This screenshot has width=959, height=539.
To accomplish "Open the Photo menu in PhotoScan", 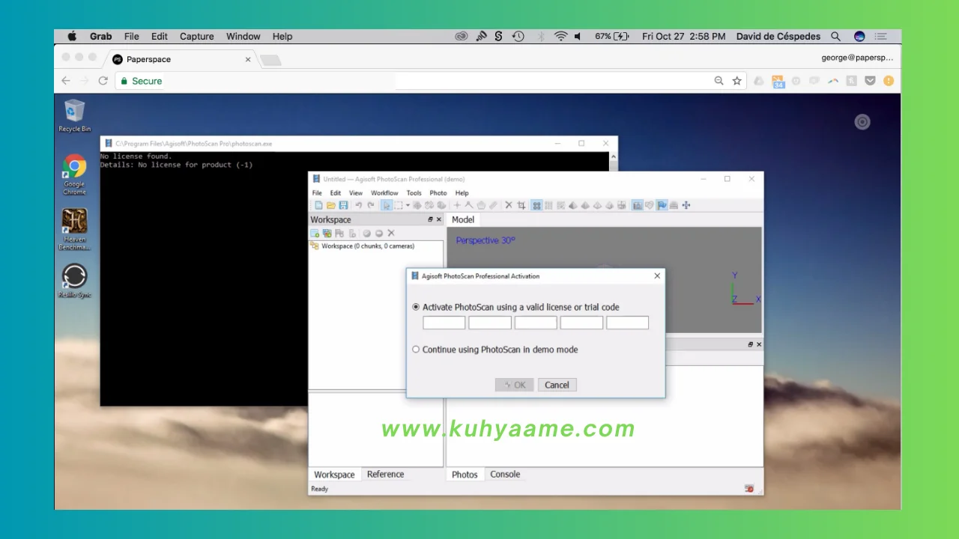I will coord(438,192).
